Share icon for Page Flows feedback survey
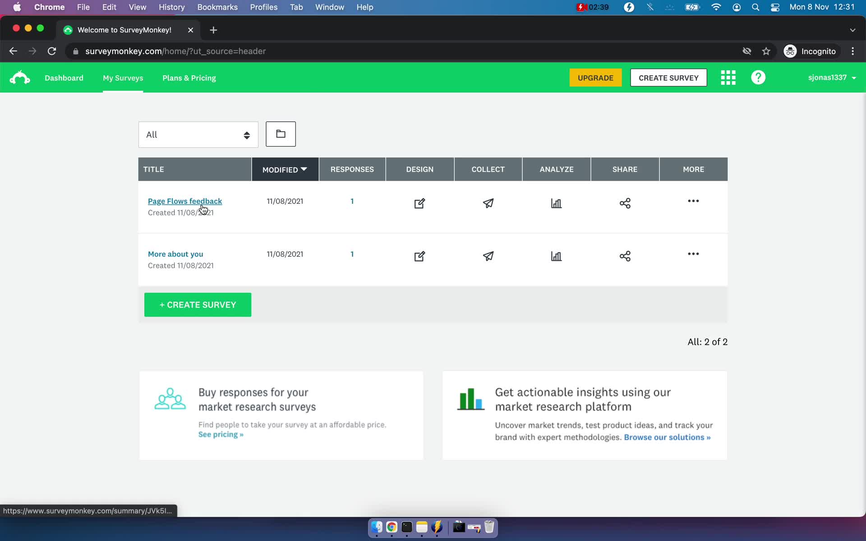The width and height of the screenshot is (866, 541). pyautogui.click(x=625, y=203)
